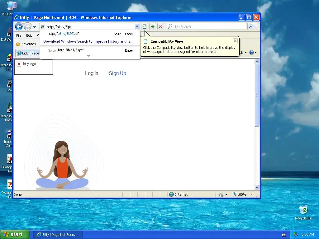Click the Compatibility View icon
Image resolution: width=319 pixels, height=239 pixels.
point(145,27)
